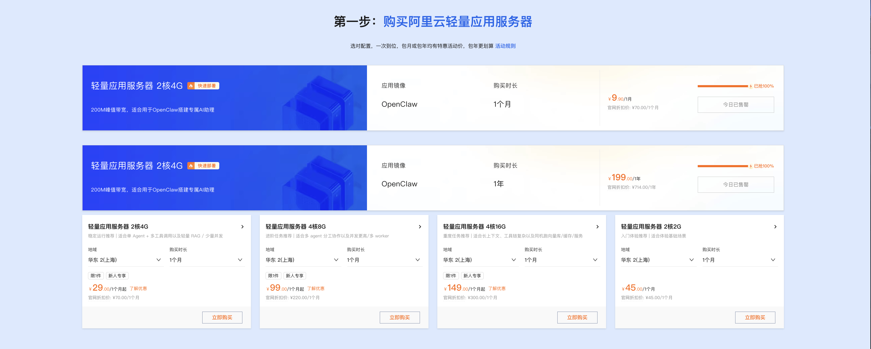The width and height of the screenshot is (871, 349).
Task: Click 立即购买 on the 4核8G card
Action: 400,317
